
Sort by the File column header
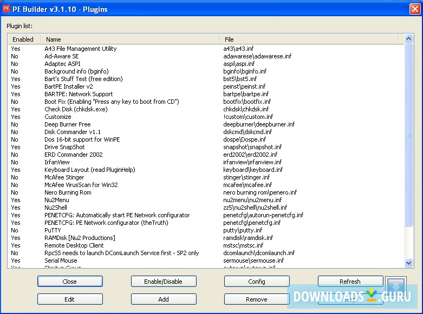309,39
